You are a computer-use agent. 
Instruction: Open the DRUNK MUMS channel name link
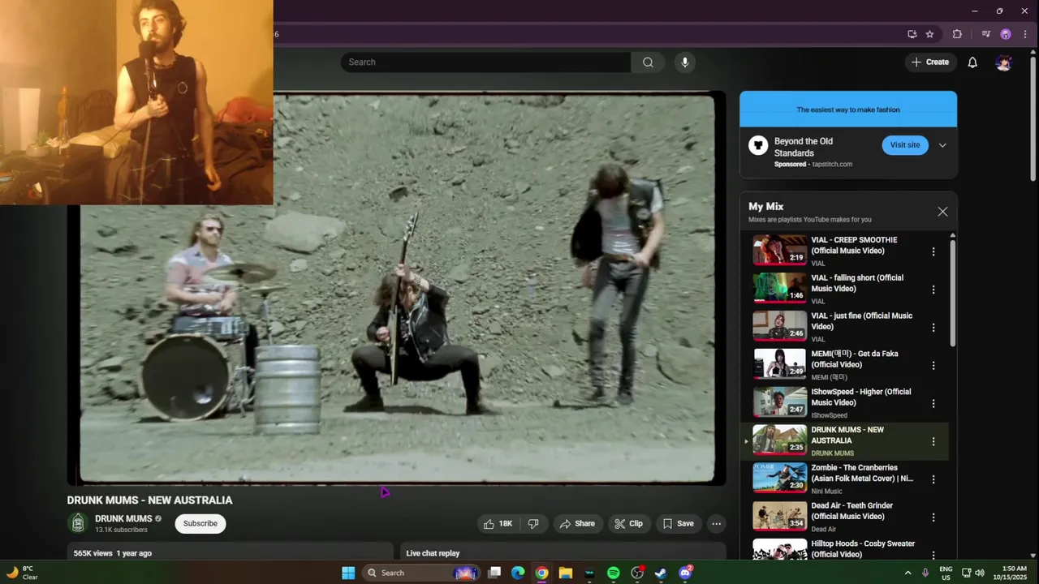pos(123,519)
